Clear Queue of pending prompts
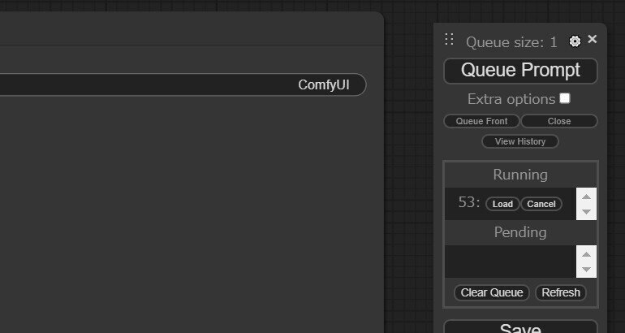Image resolution: width=625 pixels, height=333 pixels. (x=492, y=292)
